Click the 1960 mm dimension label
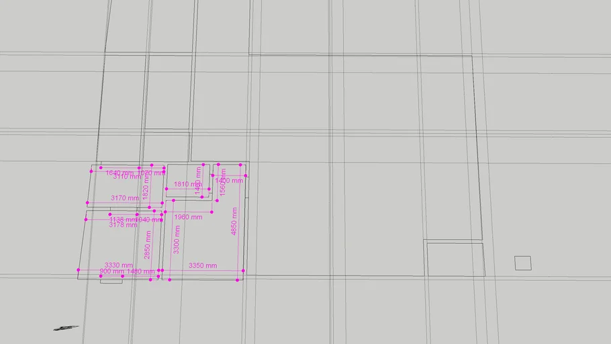611x344 pixels. (188, 217)
